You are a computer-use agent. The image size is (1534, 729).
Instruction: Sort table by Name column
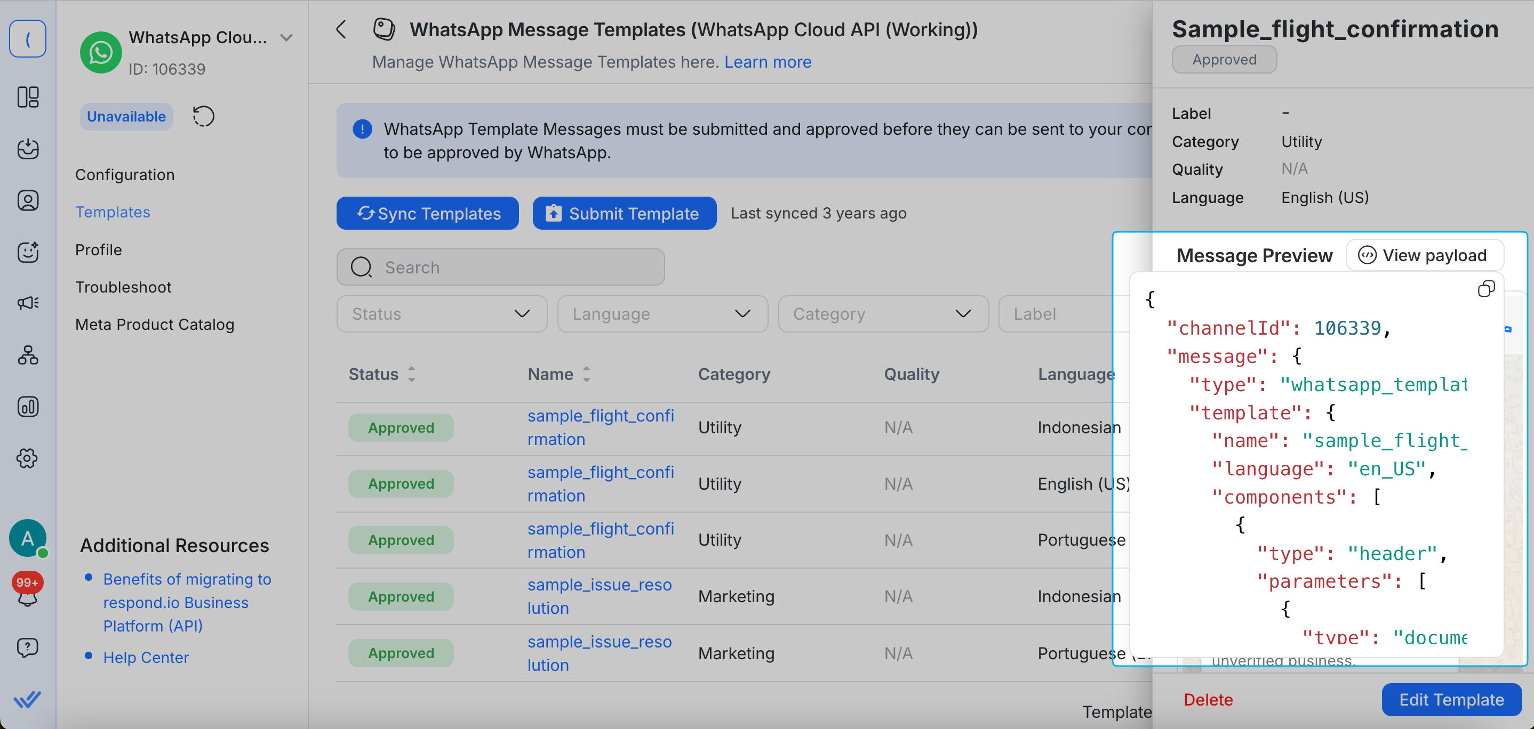tap(586, 374)
